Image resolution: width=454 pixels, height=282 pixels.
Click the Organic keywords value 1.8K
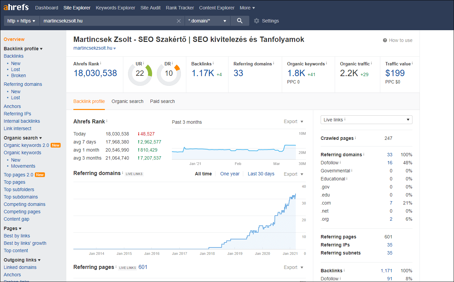click(296, 73)
